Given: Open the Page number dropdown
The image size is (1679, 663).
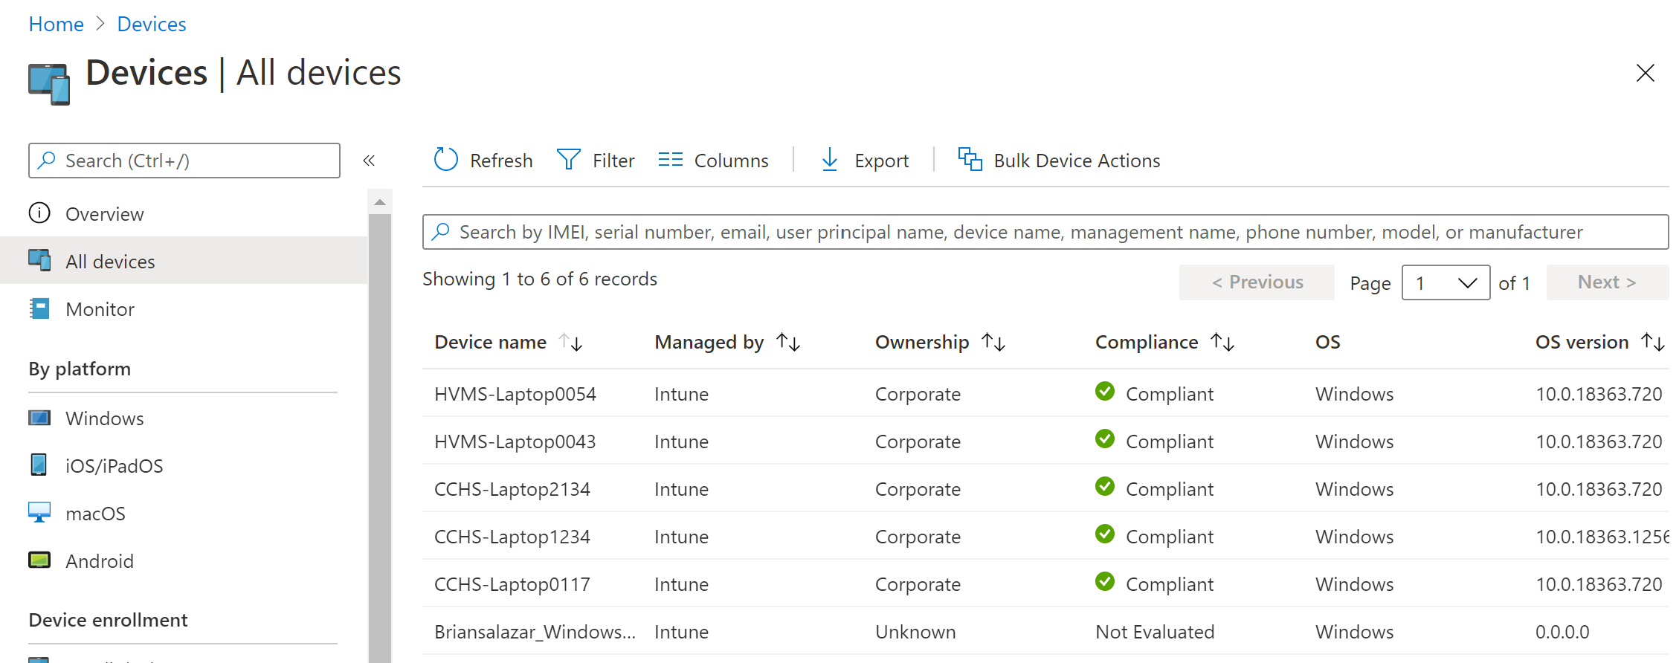Looking at the screenshot, I should click(1446, 282).
